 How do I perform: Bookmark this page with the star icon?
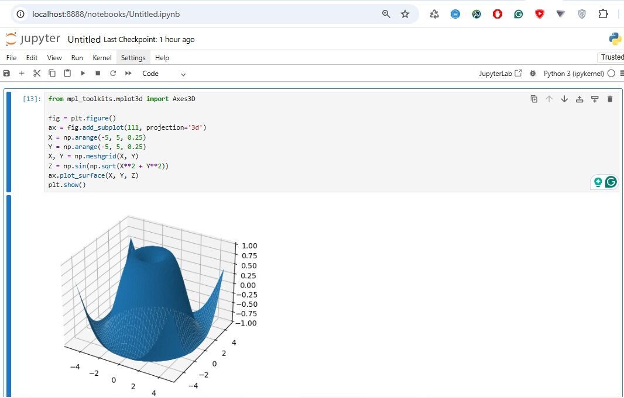405,14
